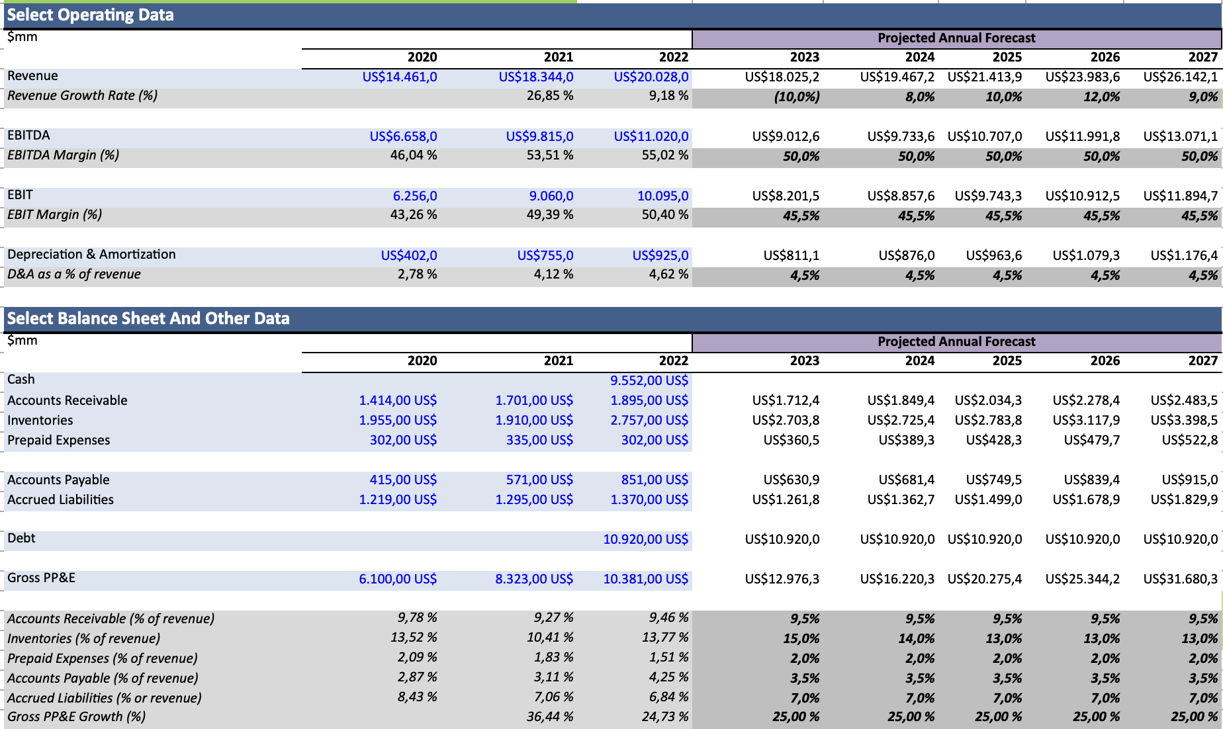Select the 2021 Accounts Payable cell 571,00 US$
Viewport: 1223px width, 729px height.
[539, 480]
